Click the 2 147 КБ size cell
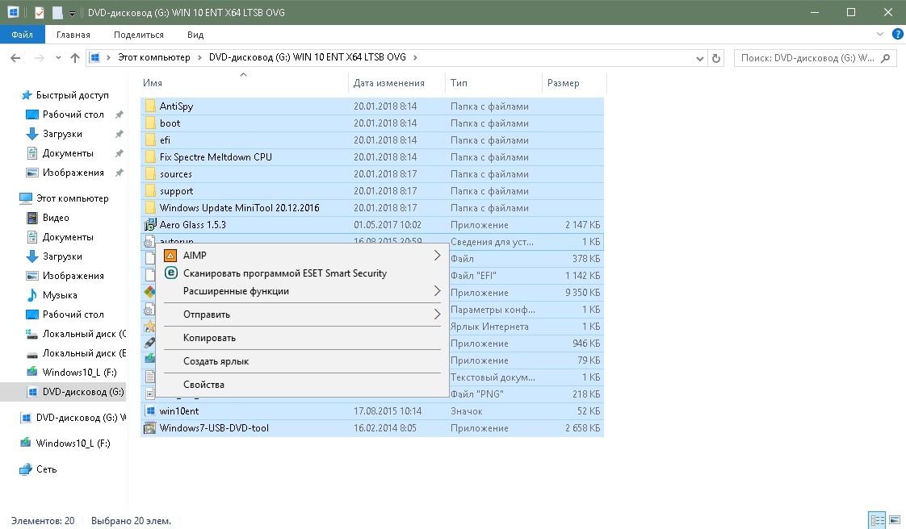Image resolution: width=906 pixels, height=529 pixels. coord(582,225)
